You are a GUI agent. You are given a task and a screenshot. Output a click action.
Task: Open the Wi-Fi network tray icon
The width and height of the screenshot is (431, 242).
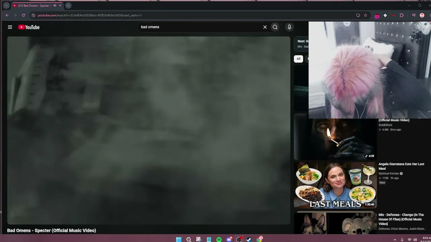pos(409,240)
